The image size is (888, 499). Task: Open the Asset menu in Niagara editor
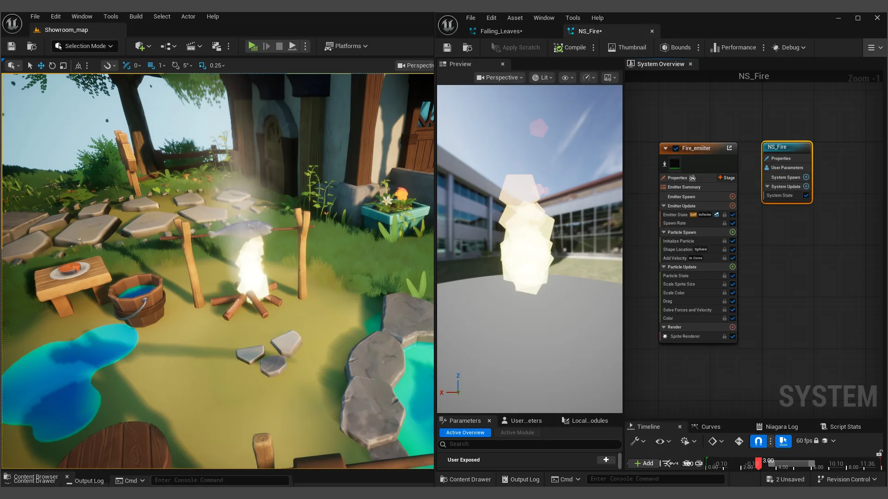tap(515, 18)
